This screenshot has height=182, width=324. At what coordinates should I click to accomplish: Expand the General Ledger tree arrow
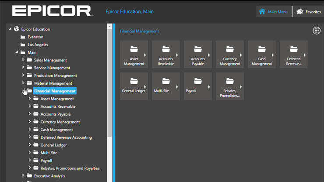click(x=29, y=145)
